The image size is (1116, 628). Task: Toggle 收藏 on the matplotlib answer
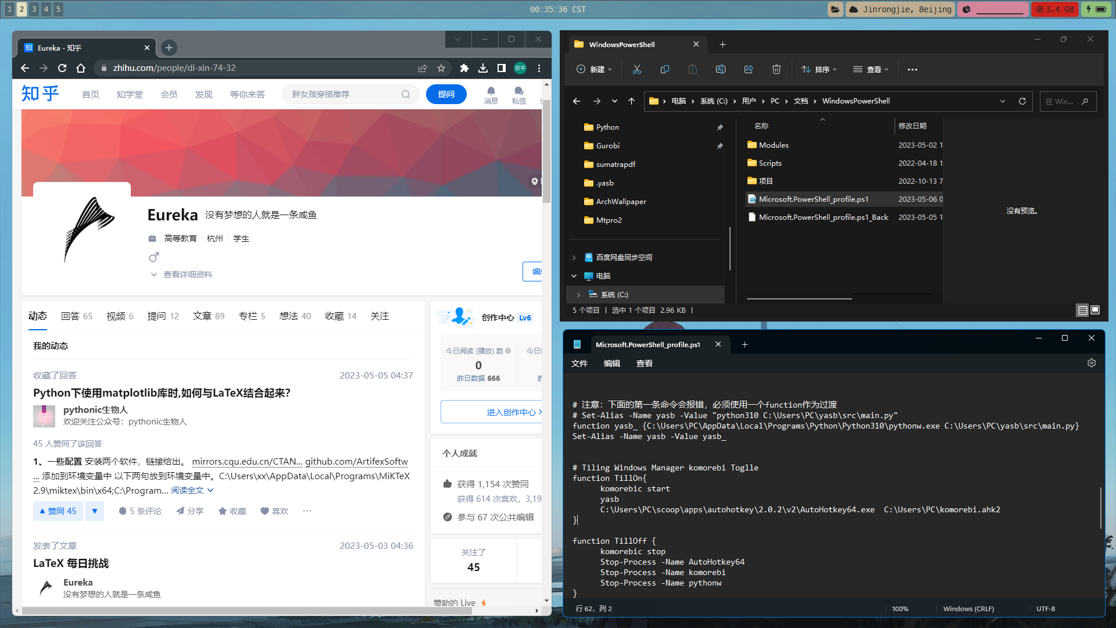232,511
